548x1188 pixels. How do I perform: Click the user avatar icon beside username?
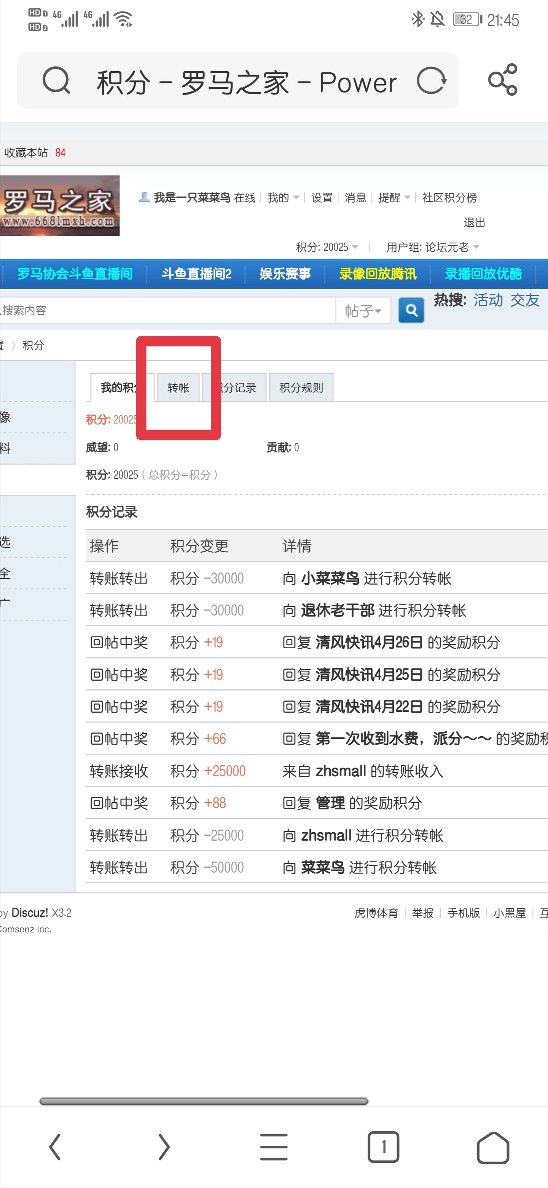pyautogui.click(x=144, y=197)
